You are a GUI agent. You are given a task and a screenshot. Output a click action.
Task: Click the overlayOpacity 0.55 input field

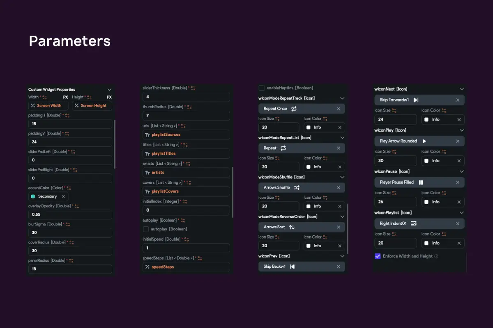[x=70, y=214]
